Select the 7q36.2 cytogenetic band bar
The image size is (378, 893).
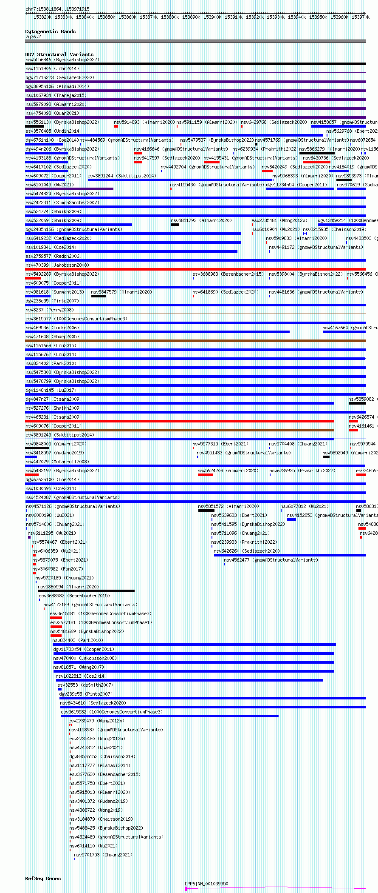195,42
